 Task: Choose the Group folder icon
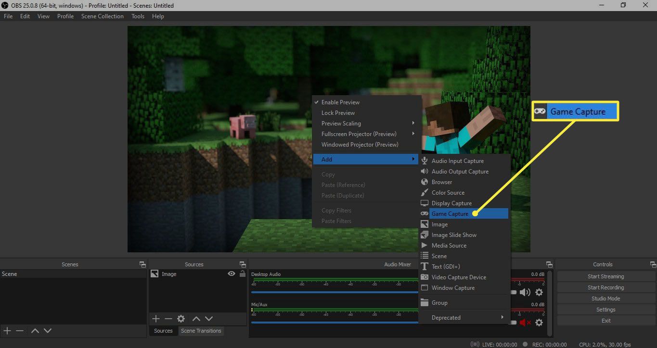(424, 303)
